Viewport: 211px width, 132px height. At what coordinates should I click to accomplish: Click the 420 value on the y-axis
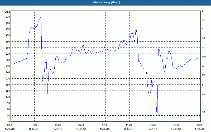7,35
